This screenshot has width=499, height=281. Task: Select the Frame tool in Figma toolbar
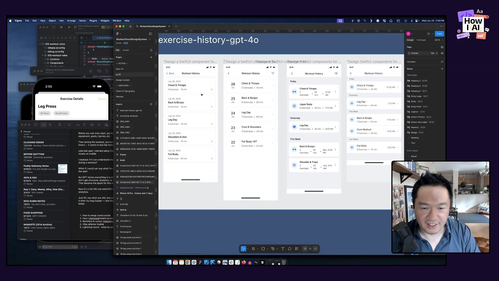[x=253, y=249]
